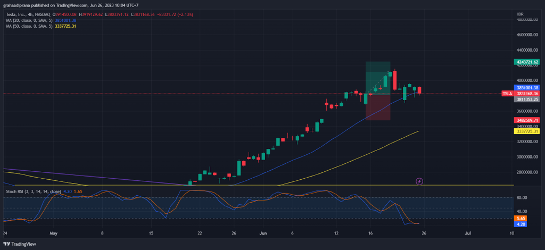Click the blue 3851001.38 price axis tag
Viewport: 545px width, 250px height.
click(x=526, y=88)
